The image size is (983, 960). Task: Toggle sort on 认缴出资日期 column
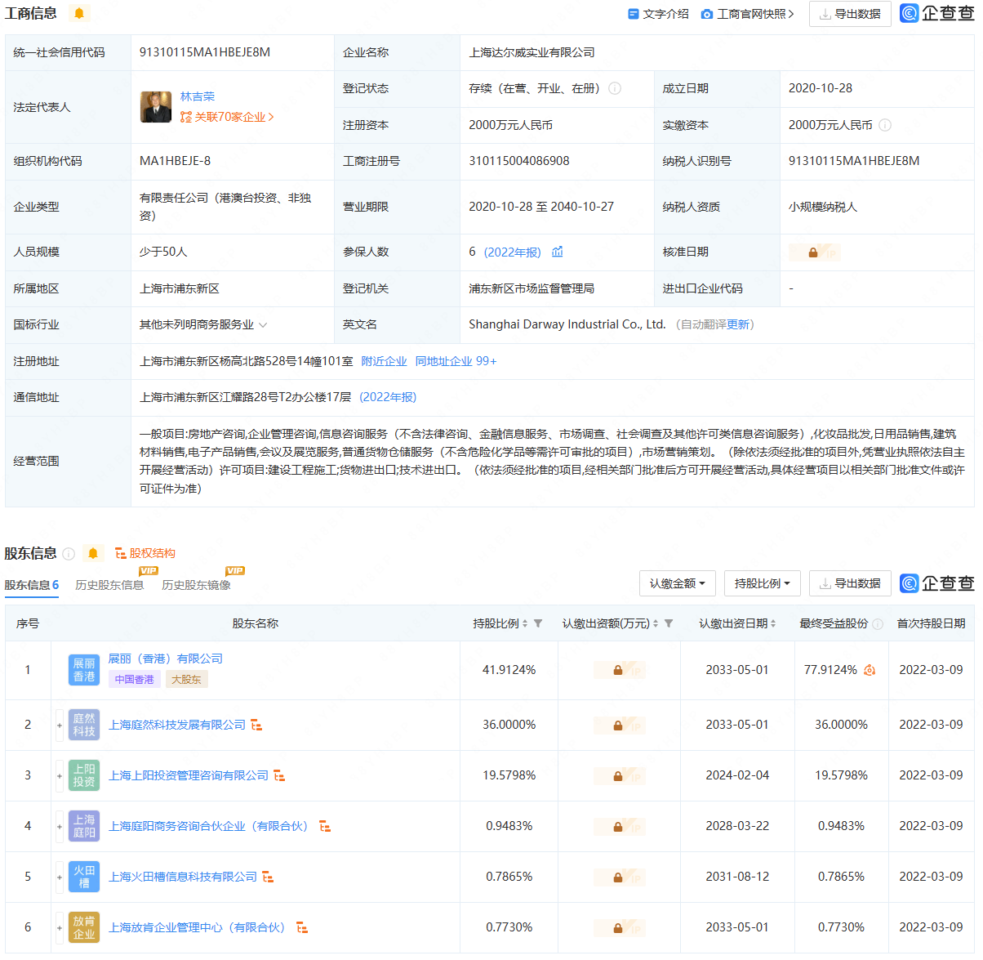[773, 623]
